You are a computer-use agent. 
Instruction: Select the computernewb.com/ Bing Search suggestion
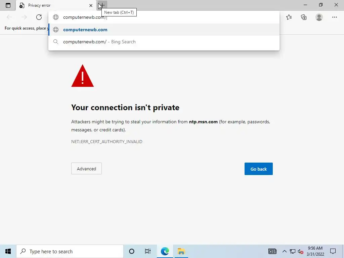(x=164, y=42)
